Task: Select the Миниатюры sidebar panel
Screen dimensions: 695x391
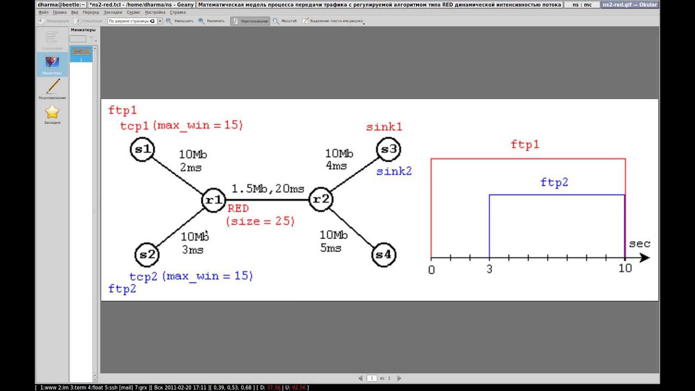Action: pyautogui.click(x=52, y=65)
